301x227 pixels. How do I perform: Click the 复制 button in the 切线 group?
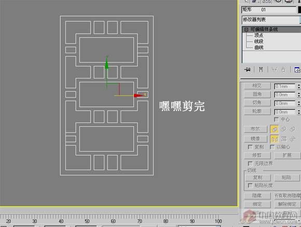click(258, 178)
